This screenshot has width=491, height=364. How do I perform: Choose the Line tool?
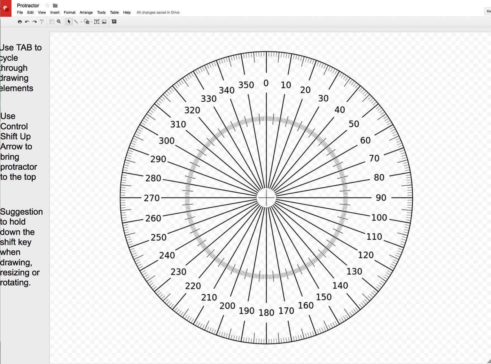click(x=76, y=22)
